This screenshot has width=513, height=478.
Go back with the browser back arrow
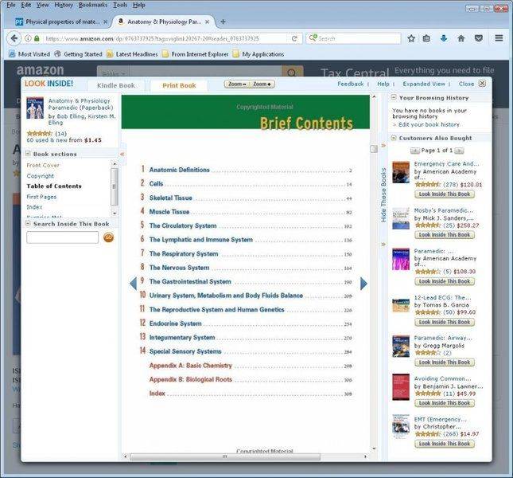pyautogui.click(x=14, y=38)
